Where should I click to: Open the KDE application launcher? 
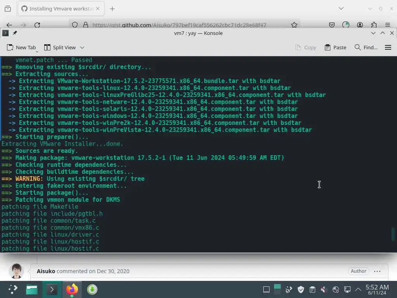[x=13, y=289]
